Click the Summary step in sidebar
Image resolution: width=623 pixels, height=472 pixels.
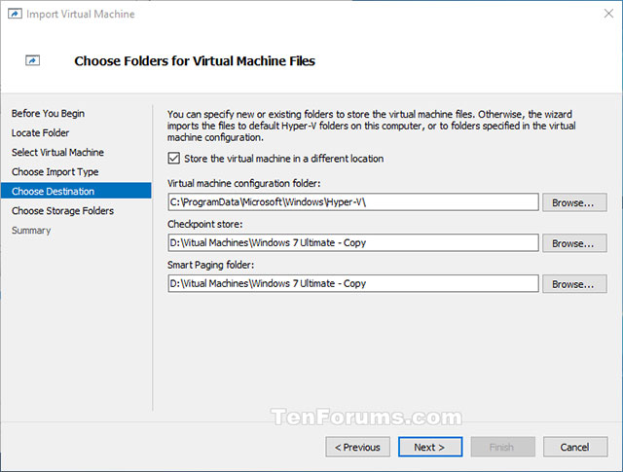click(31, 230)
